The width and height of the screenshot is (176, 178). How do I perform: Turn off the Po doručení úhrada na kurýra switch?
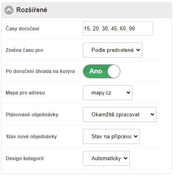(x=102, y=71)
